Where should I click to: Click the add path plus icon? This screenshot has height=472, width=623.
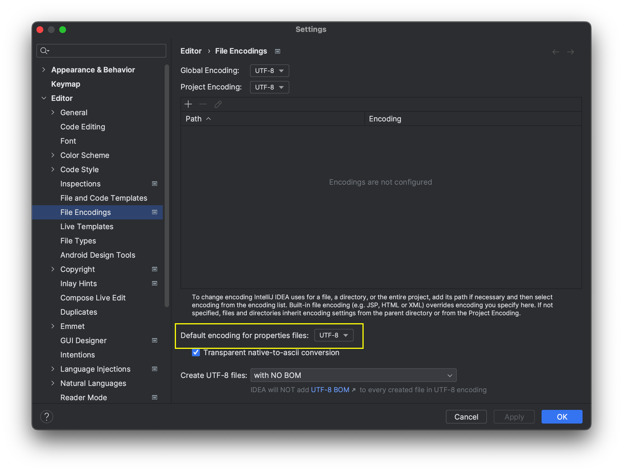click(x=188, y=104)
